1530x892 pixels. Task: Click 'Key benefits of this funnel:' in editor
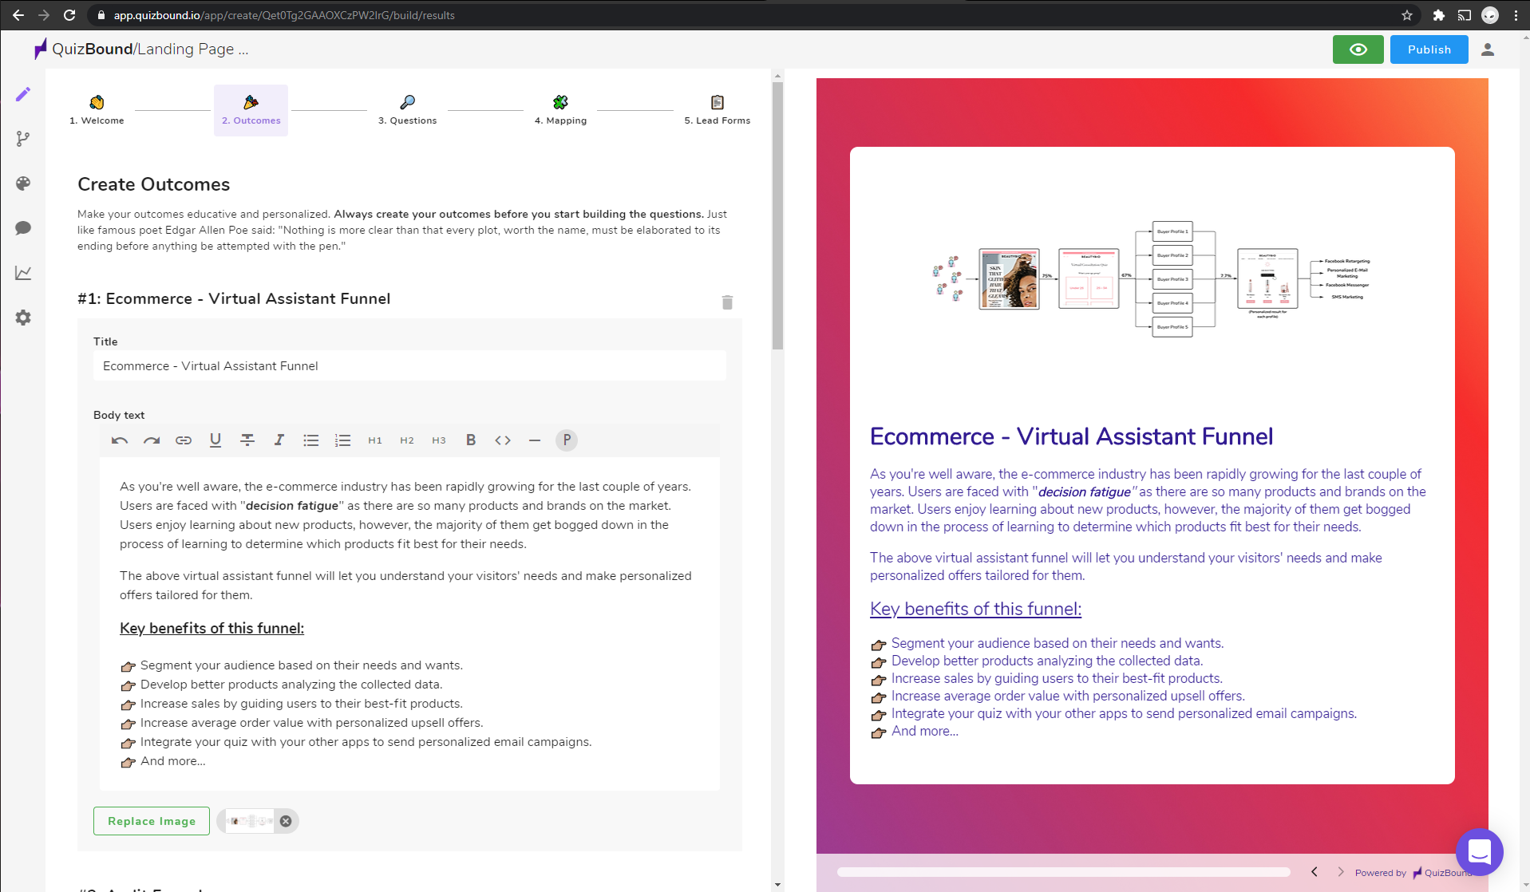click(212, 629)
